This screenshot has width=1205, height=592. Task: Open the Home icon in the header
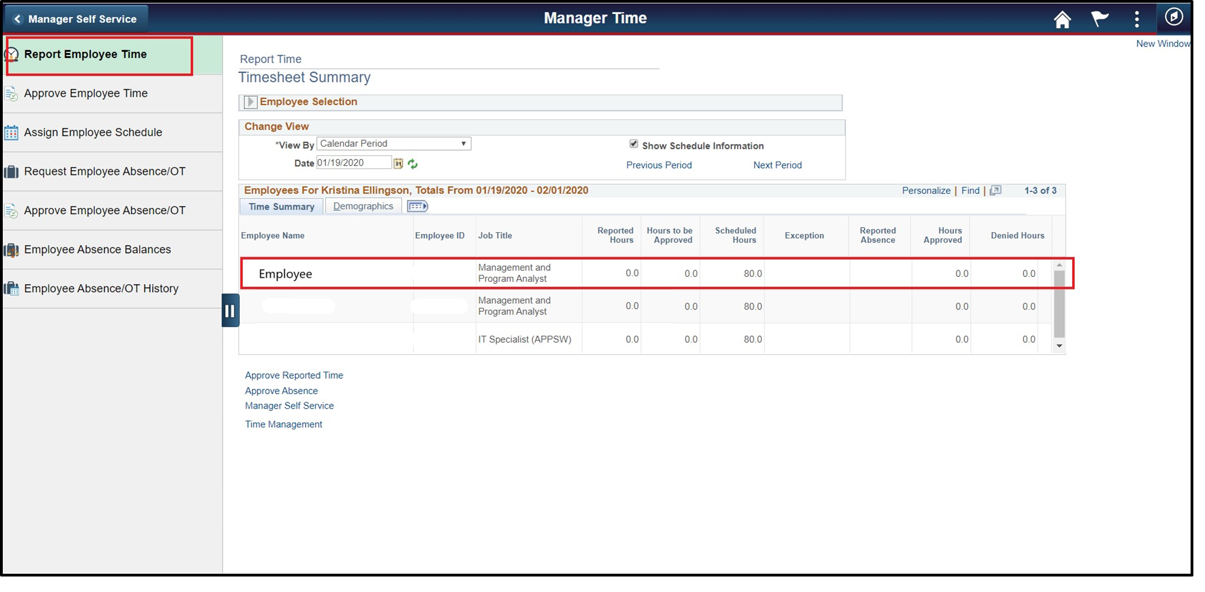click(1062, 18)
